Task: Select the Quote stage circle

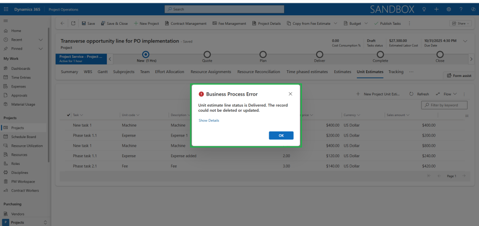Action: click(x=207, y=54)
